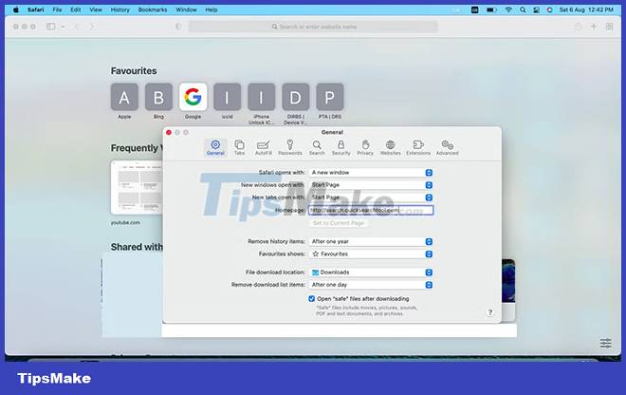
Task: Go back with the back arrow
Action: tap(78, 27)
